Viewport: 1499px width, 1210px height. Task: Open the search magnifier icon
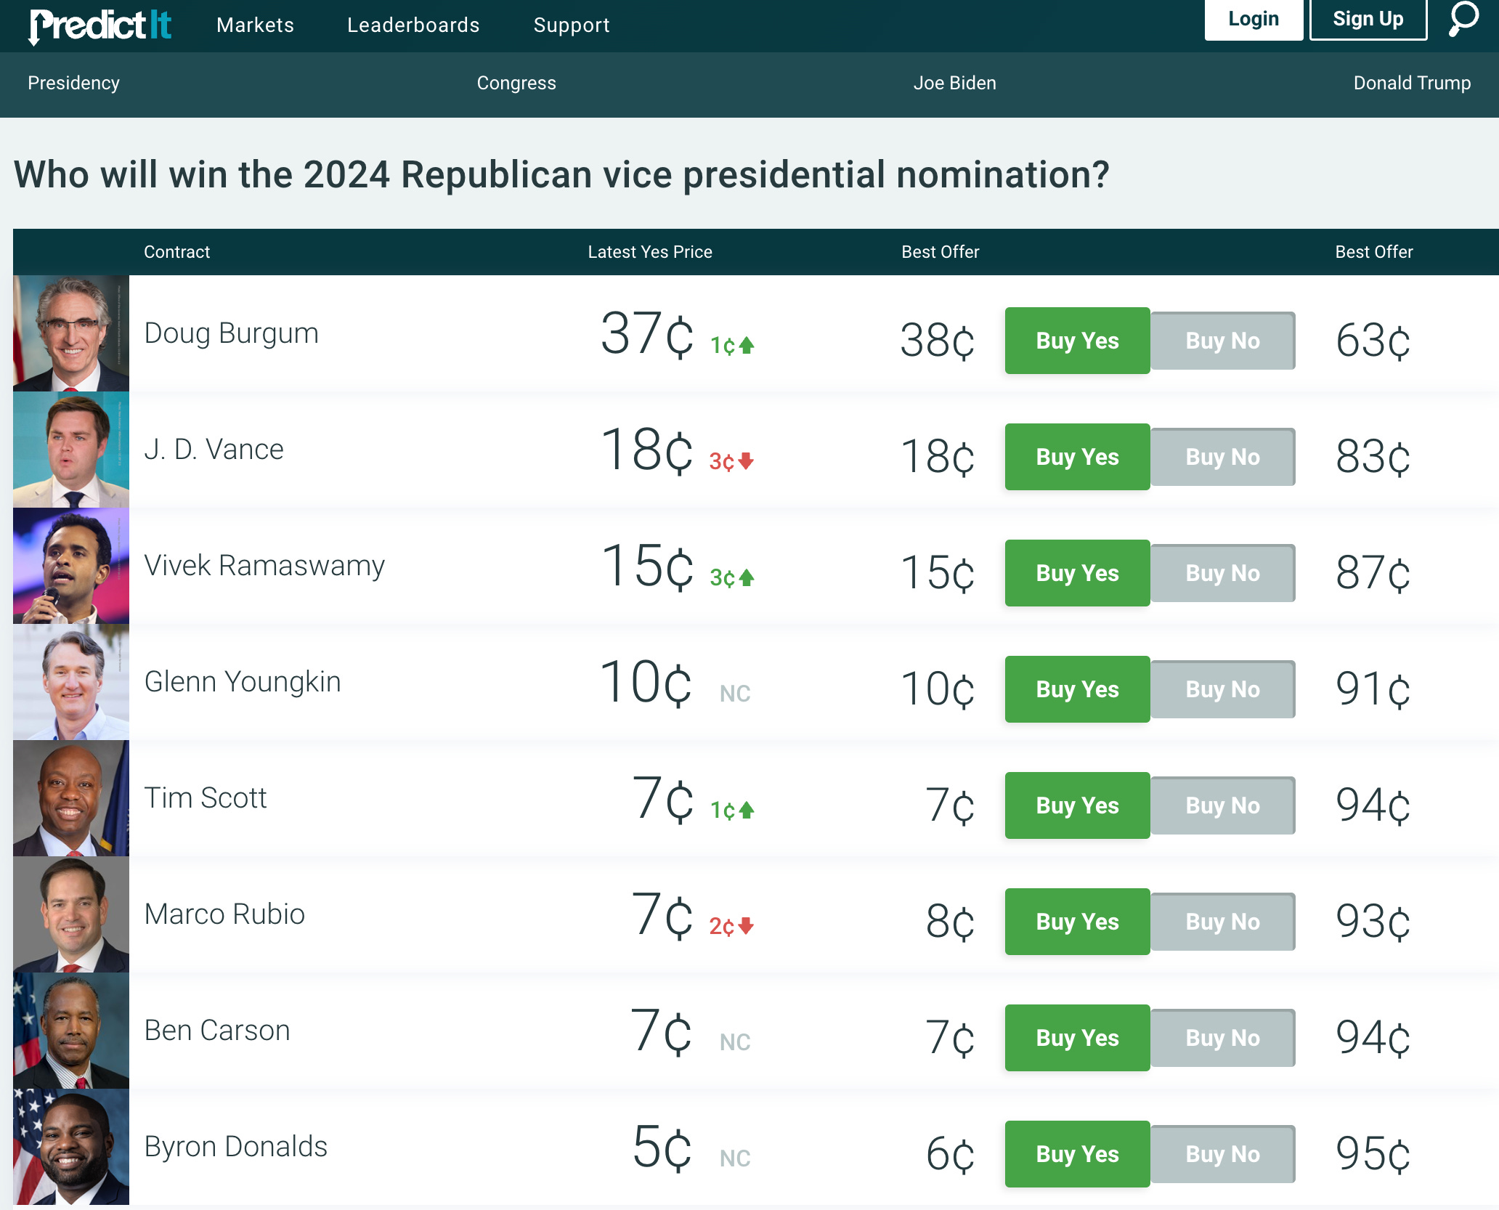1463,19
